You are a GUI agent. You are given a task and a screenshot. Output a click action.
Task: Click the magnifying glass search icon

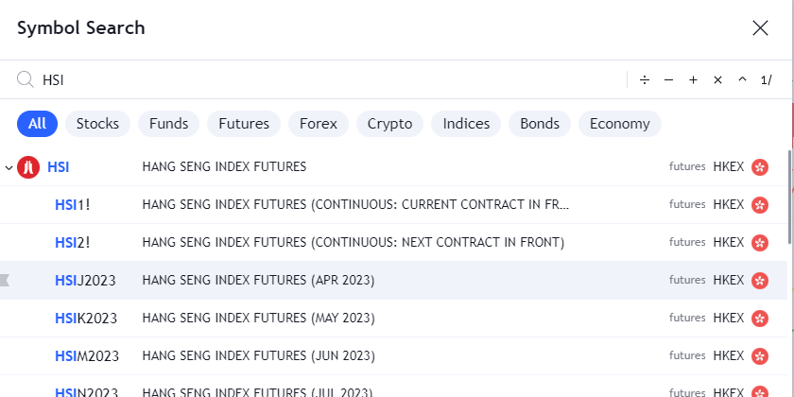(x=26, y=80)
